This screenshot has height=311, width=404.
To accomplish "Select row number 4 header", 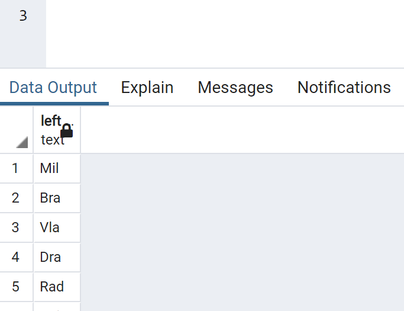I will coord(17,257).
